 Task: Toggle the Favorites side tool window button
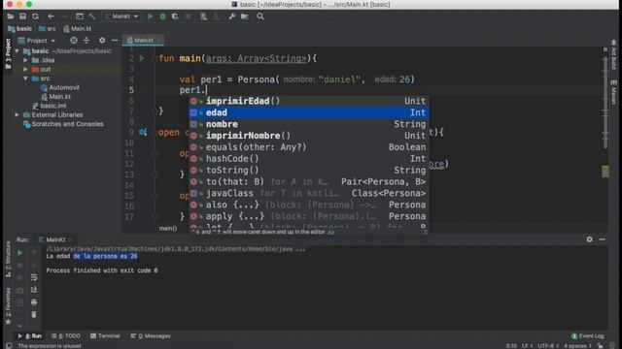coord(8,306)
